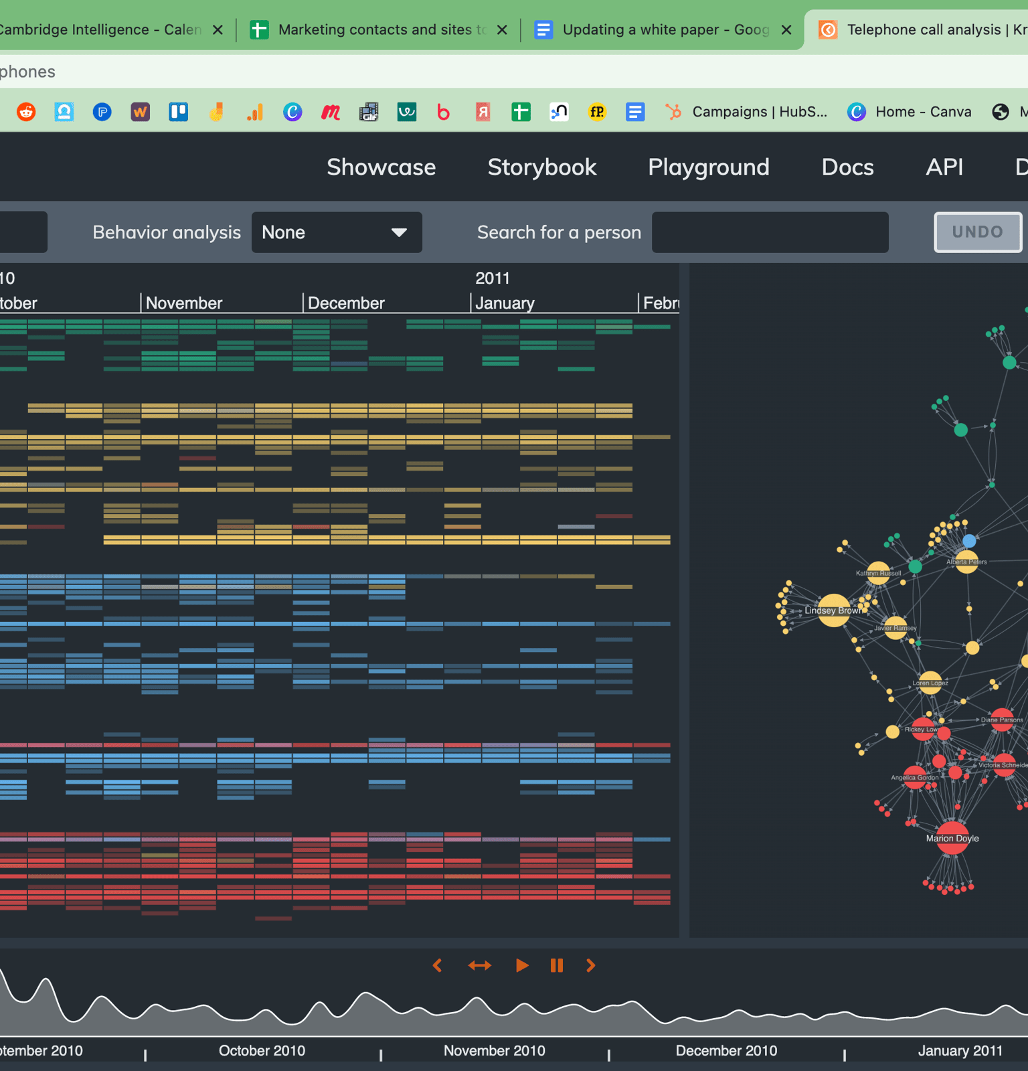Switch to Marketing contacts and sites tab
The image size is (1028, 1071).
(373, 29)
